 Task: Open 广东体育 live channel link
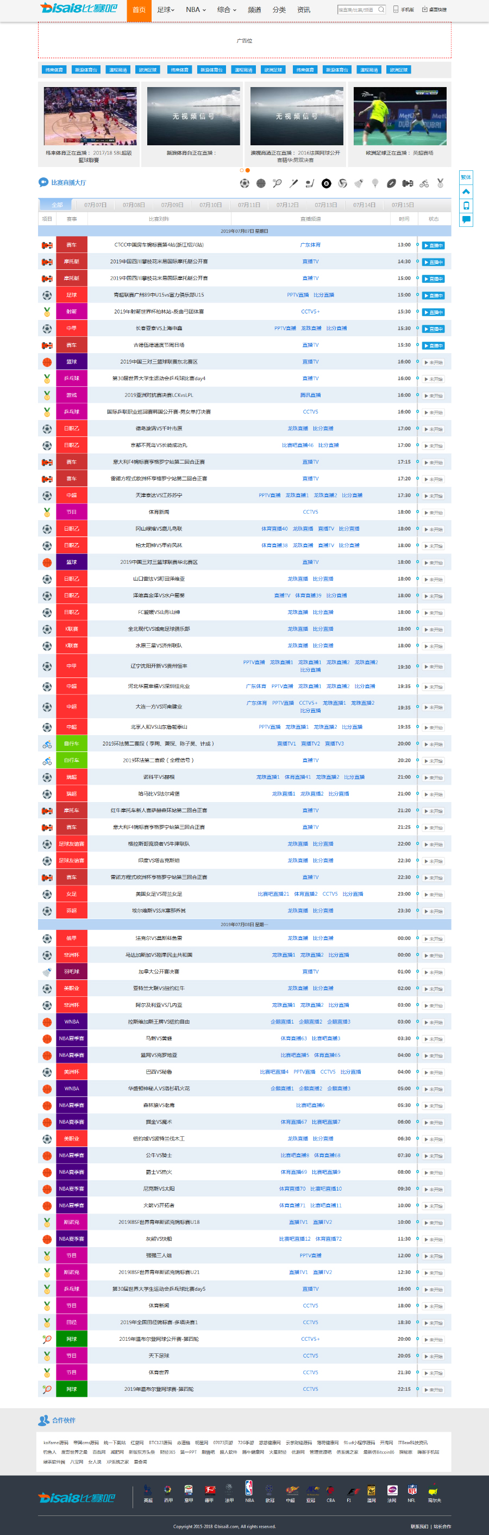(x=311, y=245)
